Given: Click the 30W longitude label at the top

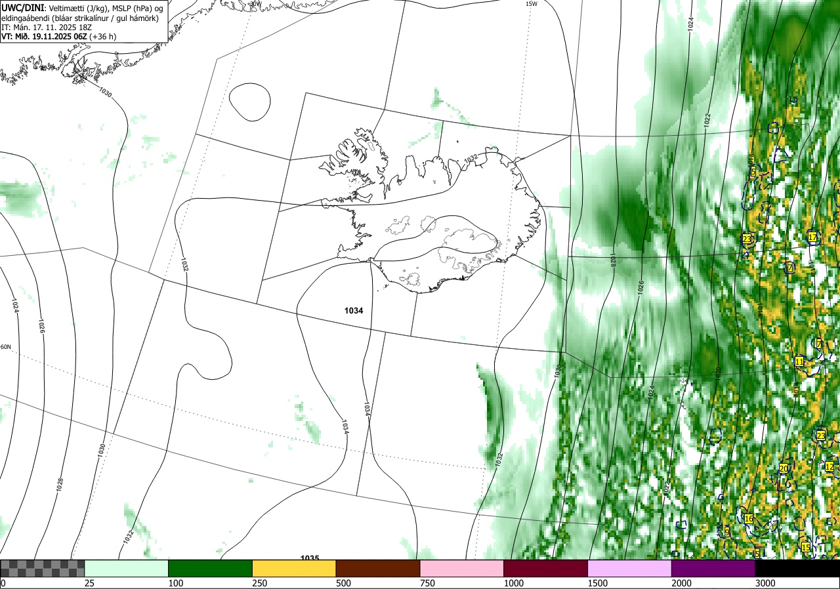Looking at the screenshot, I should pyautogui.click(x=255, y=3).
